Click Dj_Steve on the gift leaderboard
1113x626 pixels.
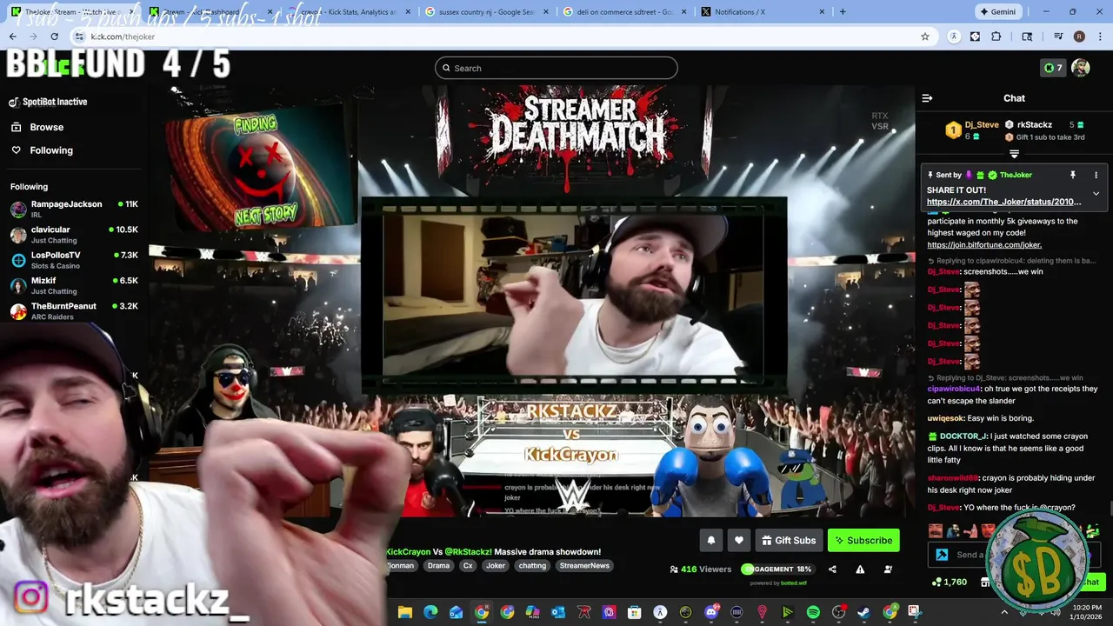982,124
